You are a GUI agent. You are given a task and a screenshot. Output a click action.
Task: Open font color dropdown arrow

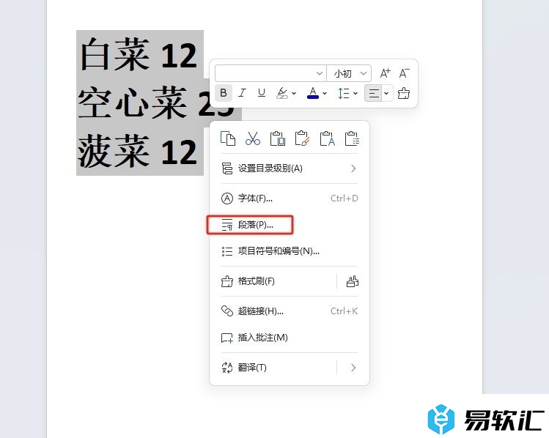pos(325,94)
